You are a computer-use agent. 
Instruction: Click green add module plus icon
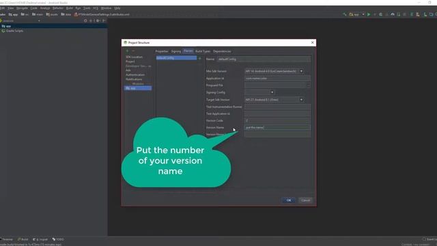coord(128,51)
